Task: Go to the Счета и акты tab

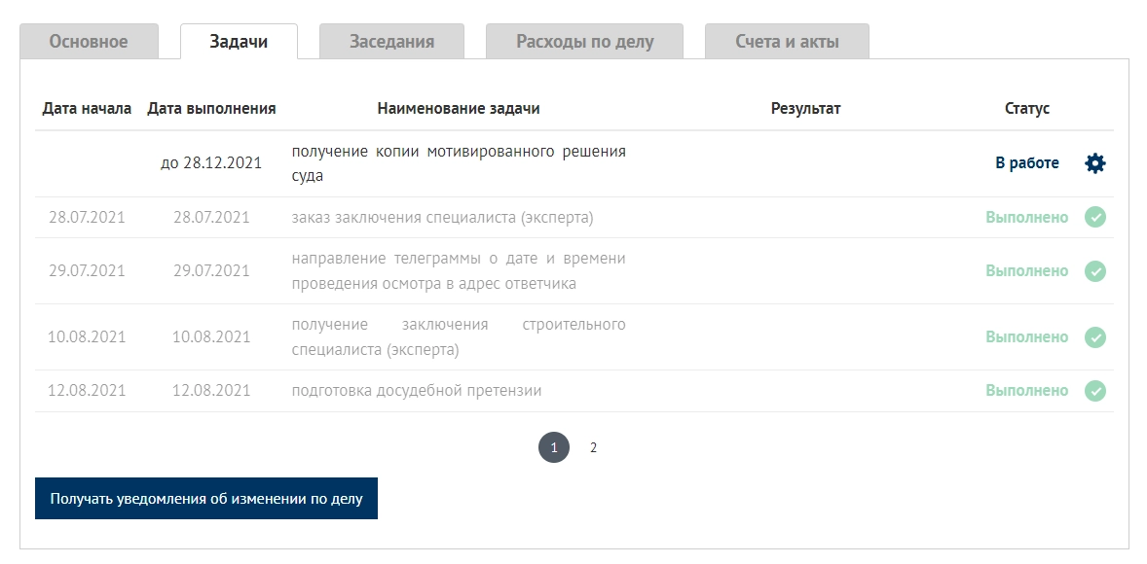Action: pos(787,42)
